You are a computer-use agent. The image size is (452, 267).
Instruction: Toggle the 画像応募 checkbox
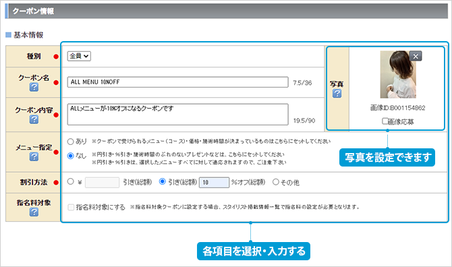385,121
